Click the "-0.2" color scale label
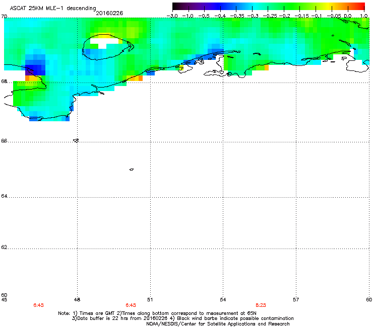The width and height of the screenshot is (373, 327). tap(285, 16)
